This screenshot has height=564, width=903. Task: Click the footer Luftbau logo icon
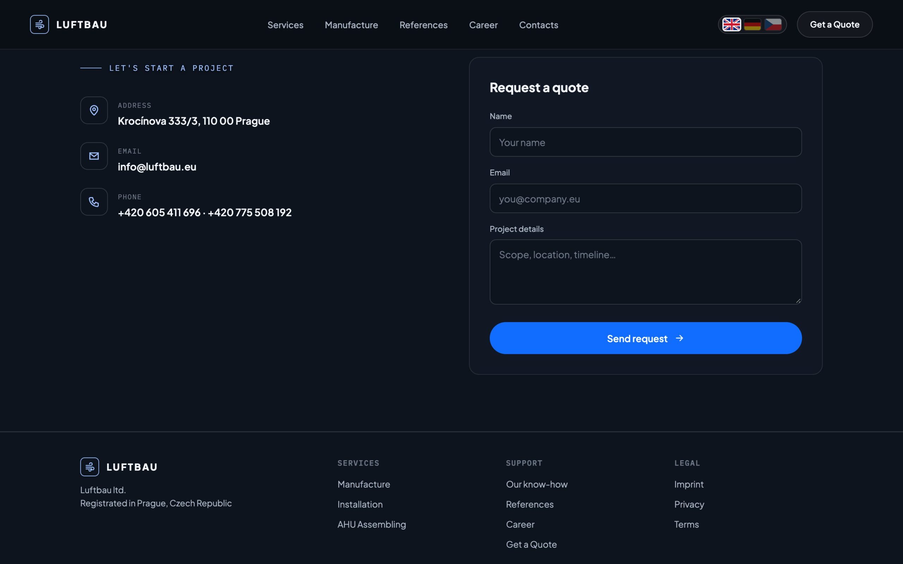point(90,467)
